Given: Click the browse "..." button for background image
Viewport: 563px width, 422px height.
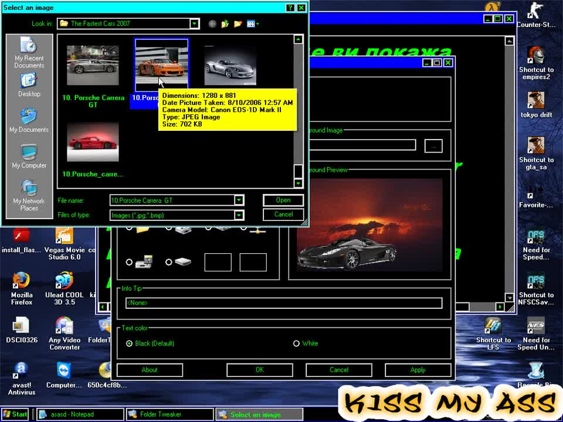Looking at the screenshot, I should point(433,146).
